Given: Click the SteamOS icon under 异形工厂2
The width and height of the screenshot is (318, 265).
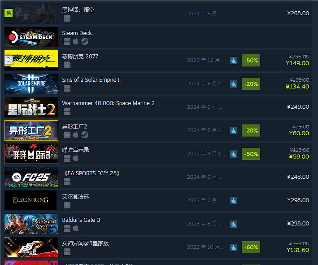Looking at the screenshot, I should tap(85, 135).
